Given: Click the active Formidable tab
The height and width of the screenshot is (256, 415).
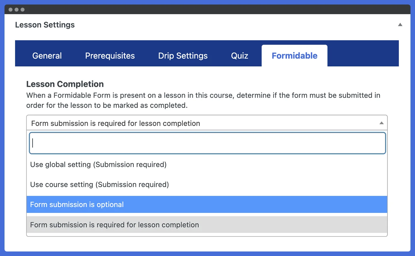Looking at the screenshot, I should pyautogui.click(x=294, y=56).
